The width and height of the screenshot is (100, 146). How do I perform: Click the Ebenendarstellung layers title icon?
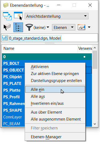(6, 5)
